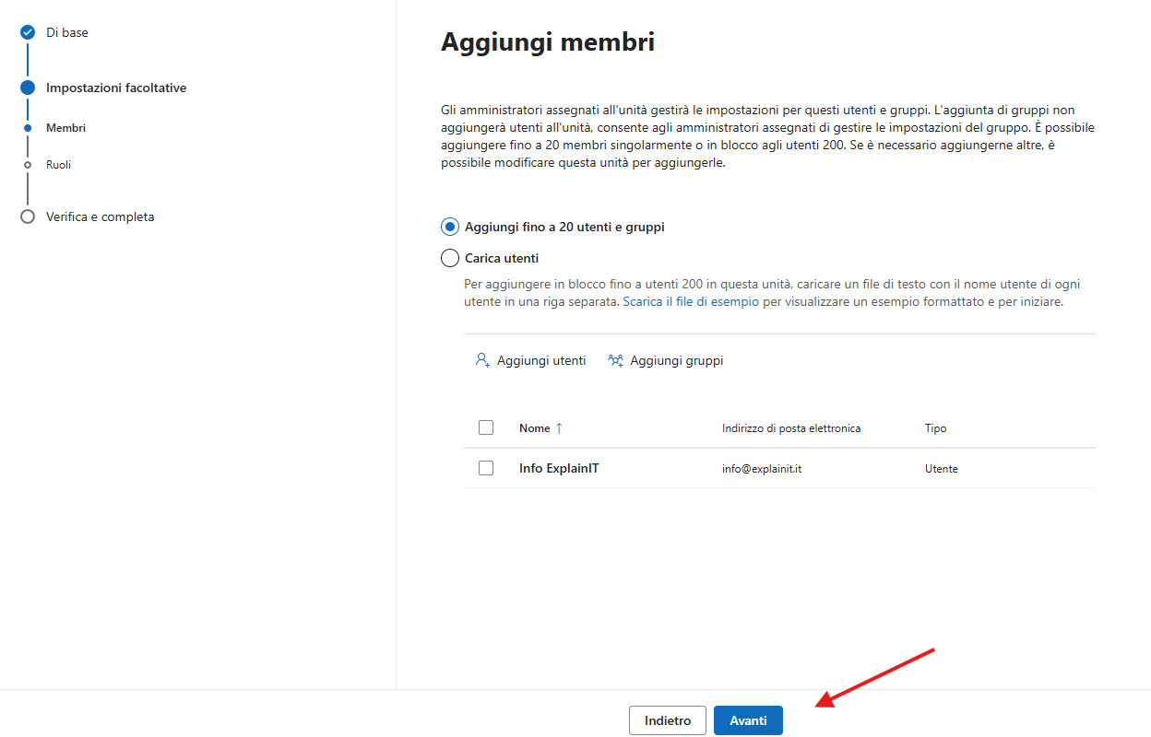Image resolution: width=1151 pixels, height=737 pixels.
Task: Select the Carica utenti radio option
Action: (450, 258)
